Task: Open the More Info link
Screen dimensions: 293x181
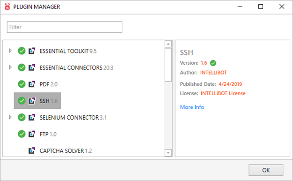Action: (192, 107)
